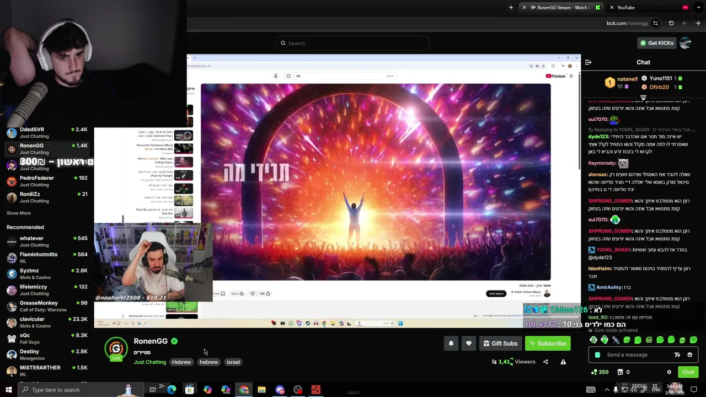View site information icon beside the URL
The image size is (706, 397).
[x=655, y=23]
